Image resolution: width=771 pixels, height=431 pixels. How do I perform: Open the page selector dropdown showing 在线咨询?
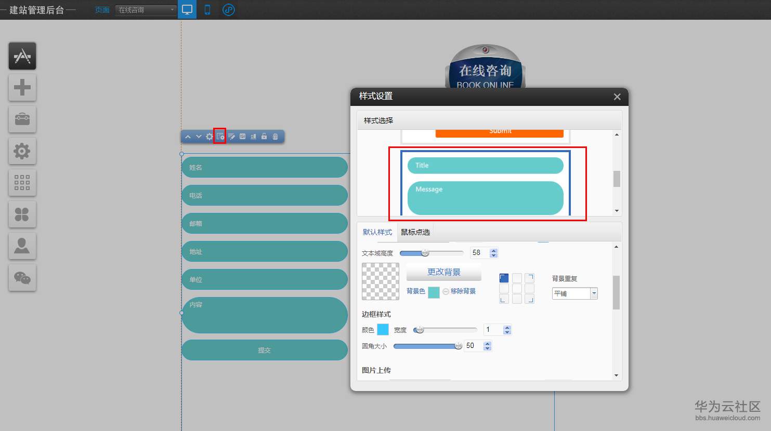(146, 10)
